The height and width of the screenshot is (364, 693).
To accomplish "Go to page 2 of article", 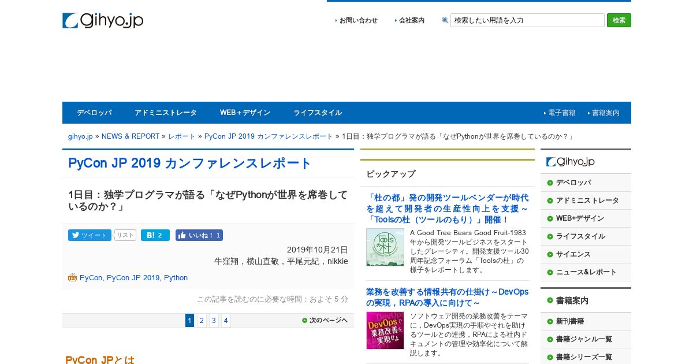I will 202,321.
